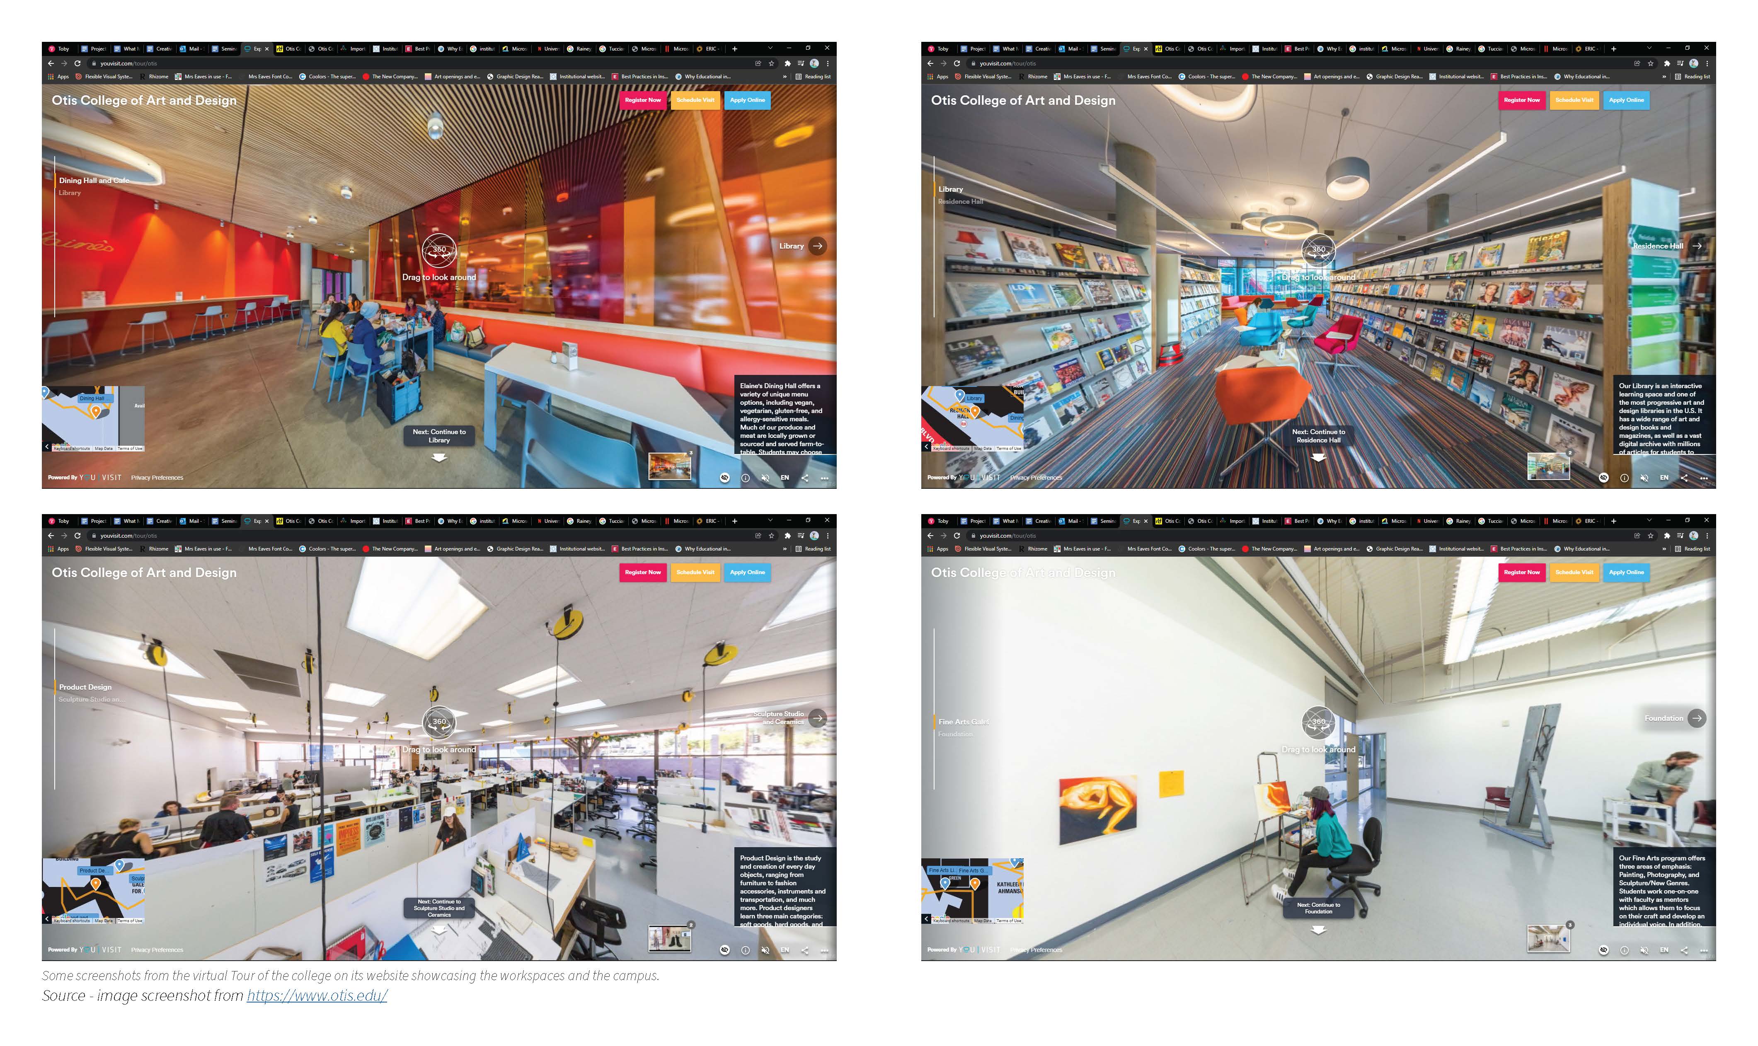1758x1046 pixels.
Task: Click Library next-arrow in Dining Hall tour
Action: pos(817,246)
